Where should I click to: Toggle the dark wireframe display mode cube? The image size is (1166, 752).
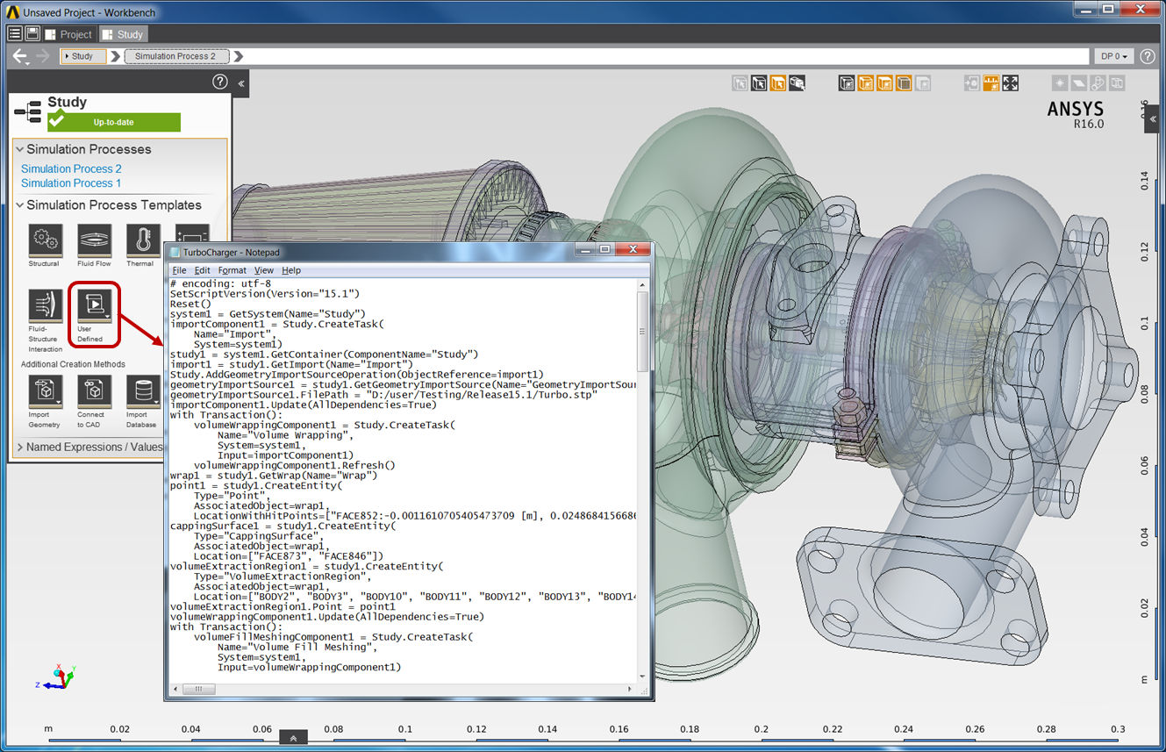pos(847,83)
